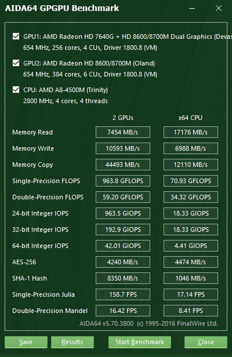Click the Double-Precision Mandel label
This screenshot has width=232, height=357.
(x=50, y=311)
